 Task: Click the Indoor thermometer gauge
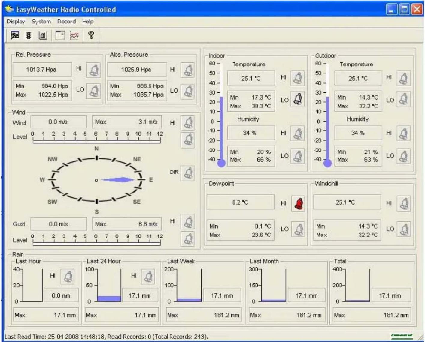222,114
